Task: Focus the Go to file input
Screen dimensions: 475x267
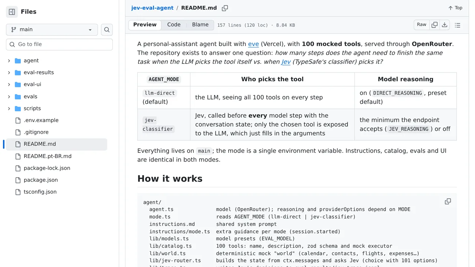Action: click(59, 44)
